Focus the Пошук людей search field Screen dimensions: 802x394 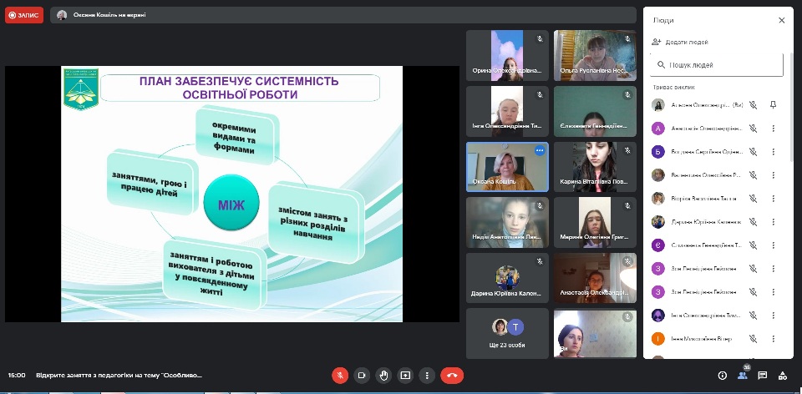(x=717, y=65)
